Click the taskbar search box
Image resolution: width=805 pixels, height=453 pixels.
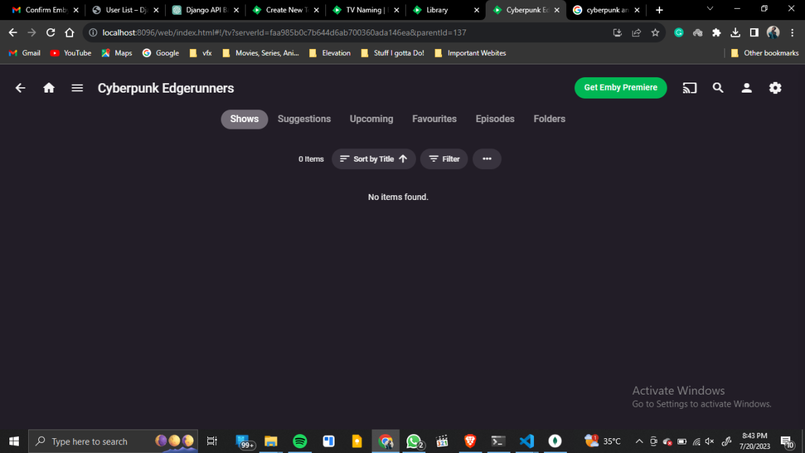(x=113, y=441)
